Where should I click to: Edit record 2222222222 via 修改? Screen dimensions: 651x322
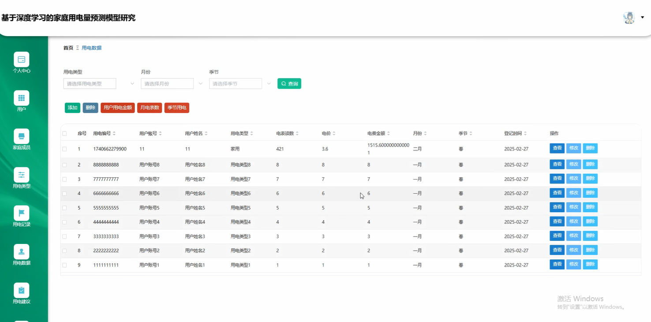tap(574, 250)
